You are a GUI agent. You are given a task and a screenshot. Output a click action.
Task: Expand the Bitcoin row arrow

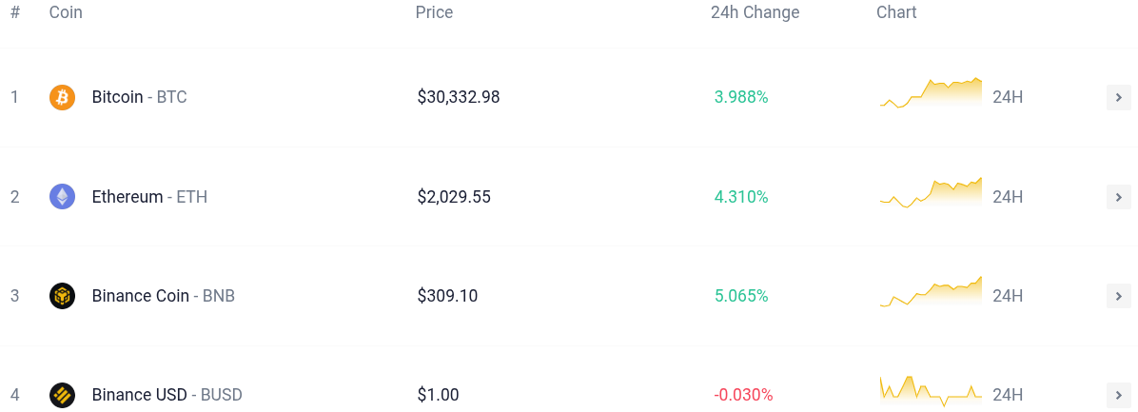point(1118,97)
